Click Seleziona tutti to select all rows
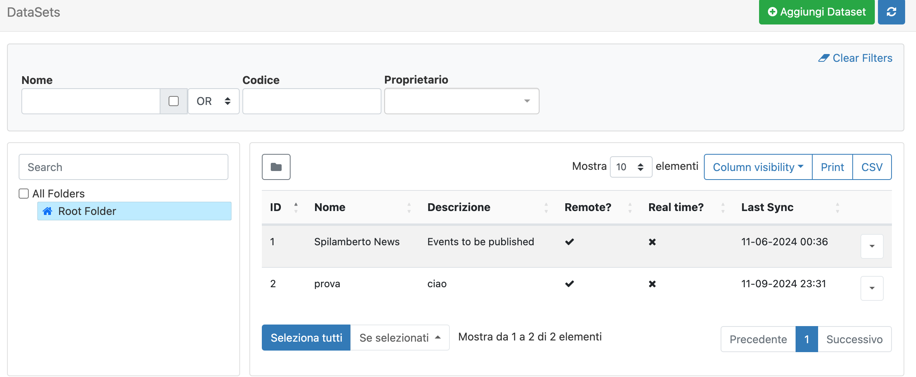The image size is (916, 377). click(x=306, y=337)
